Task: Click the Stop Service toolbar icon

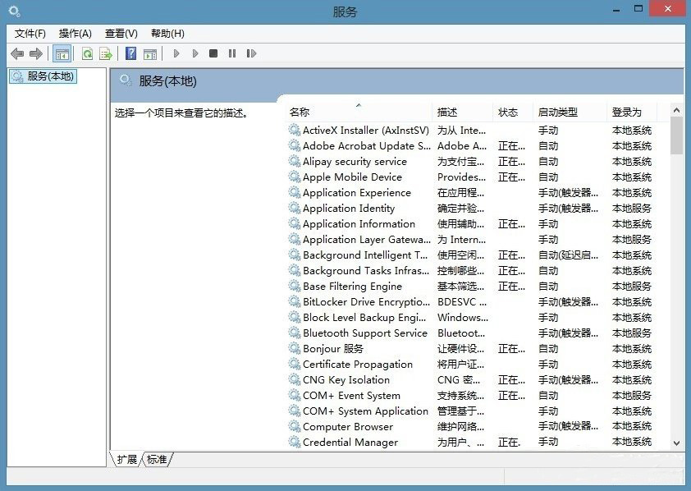Action: pyautogui.click(x=213, y=53)
